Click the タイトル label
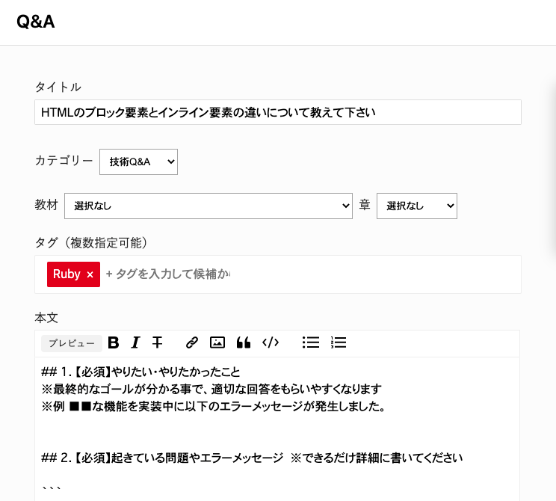556x501 pixels. (x=58, y=87)
